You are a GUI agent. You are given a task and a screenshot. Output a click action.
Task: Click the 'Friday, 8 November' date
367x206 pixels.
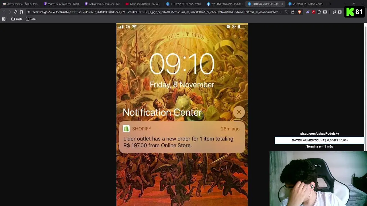click(182, 85)
